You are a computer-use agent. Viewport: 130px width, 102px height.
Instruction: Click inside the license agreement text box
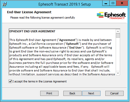[62, 52]
